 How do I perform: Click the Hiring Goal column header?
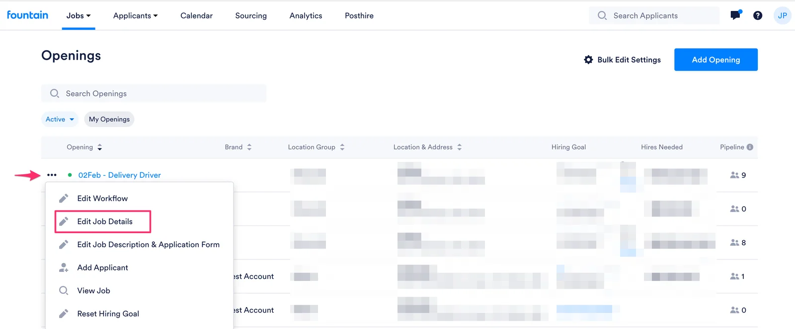point(568,147)
